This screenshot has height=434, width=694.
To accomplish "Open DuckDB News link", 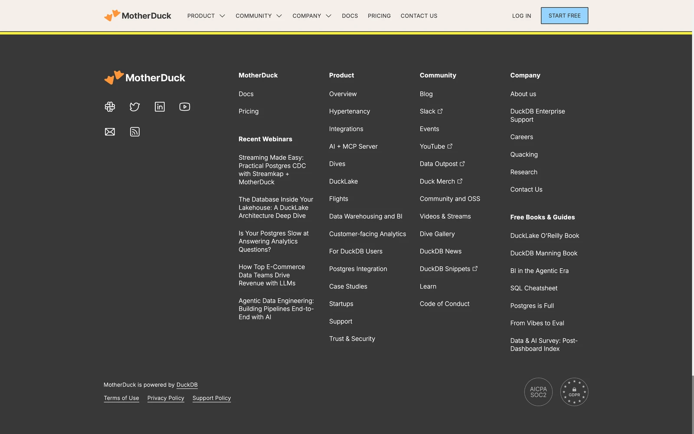I will click(441, 251).
